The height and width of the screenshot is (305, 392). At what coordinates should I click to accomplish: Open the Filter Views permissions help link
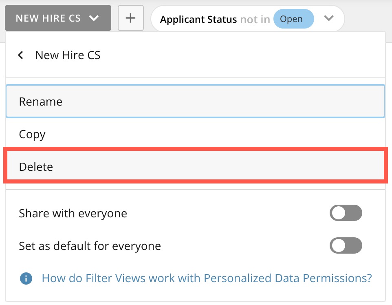206,278
